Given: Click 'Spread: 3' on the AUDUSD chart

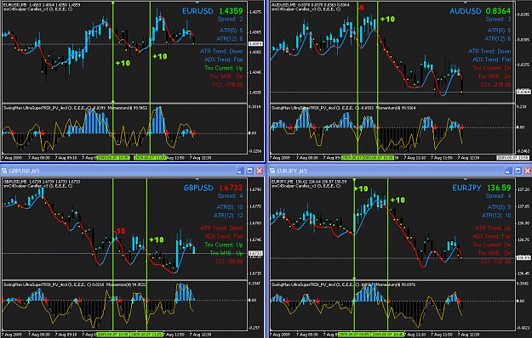Looking at the screenshot, I should pyautogui.click(x=498, y=20).
